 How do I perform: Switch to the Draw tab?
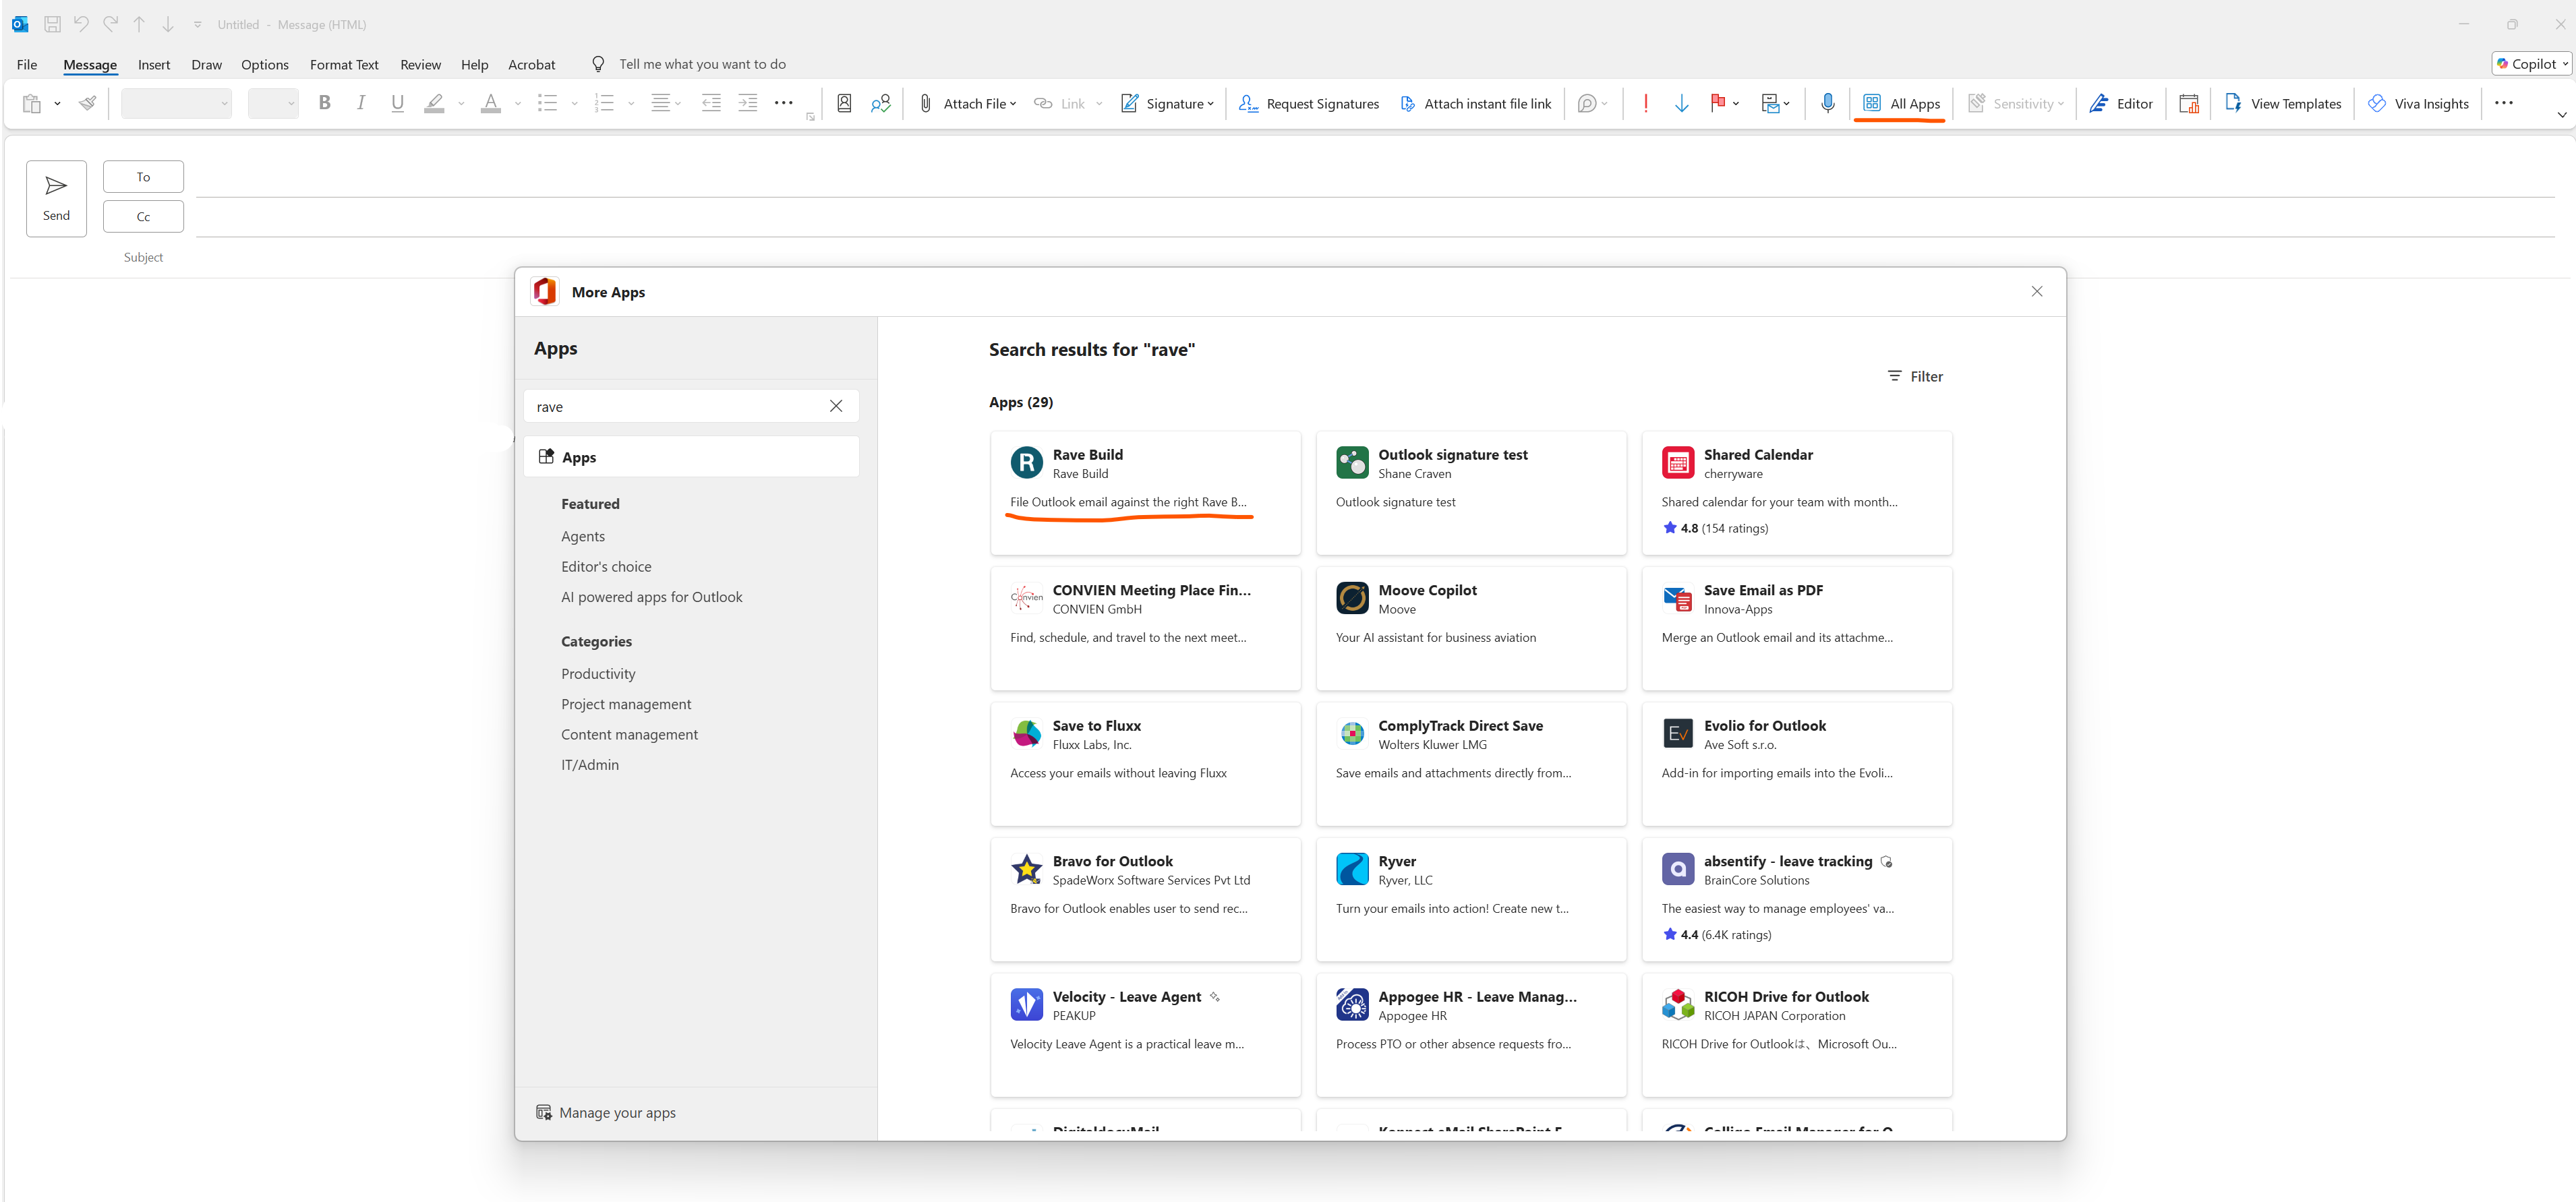(206, 65)
